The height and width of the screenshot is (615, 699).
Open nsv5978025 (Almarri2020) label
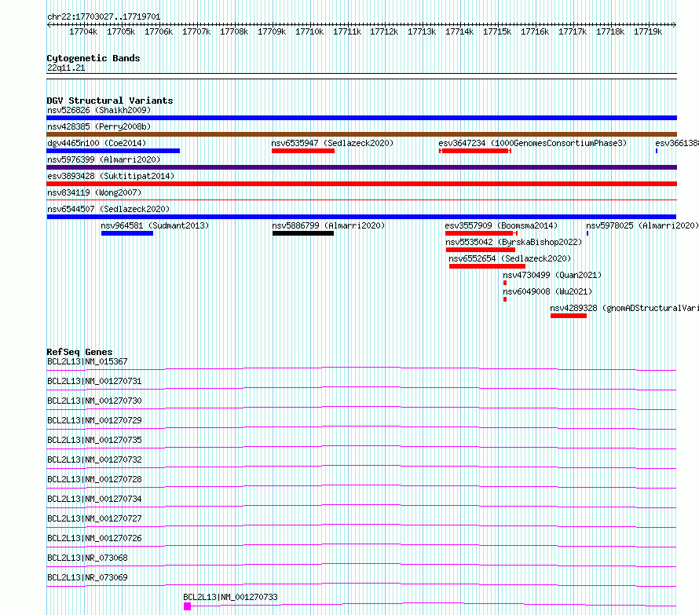coord(642,225)
